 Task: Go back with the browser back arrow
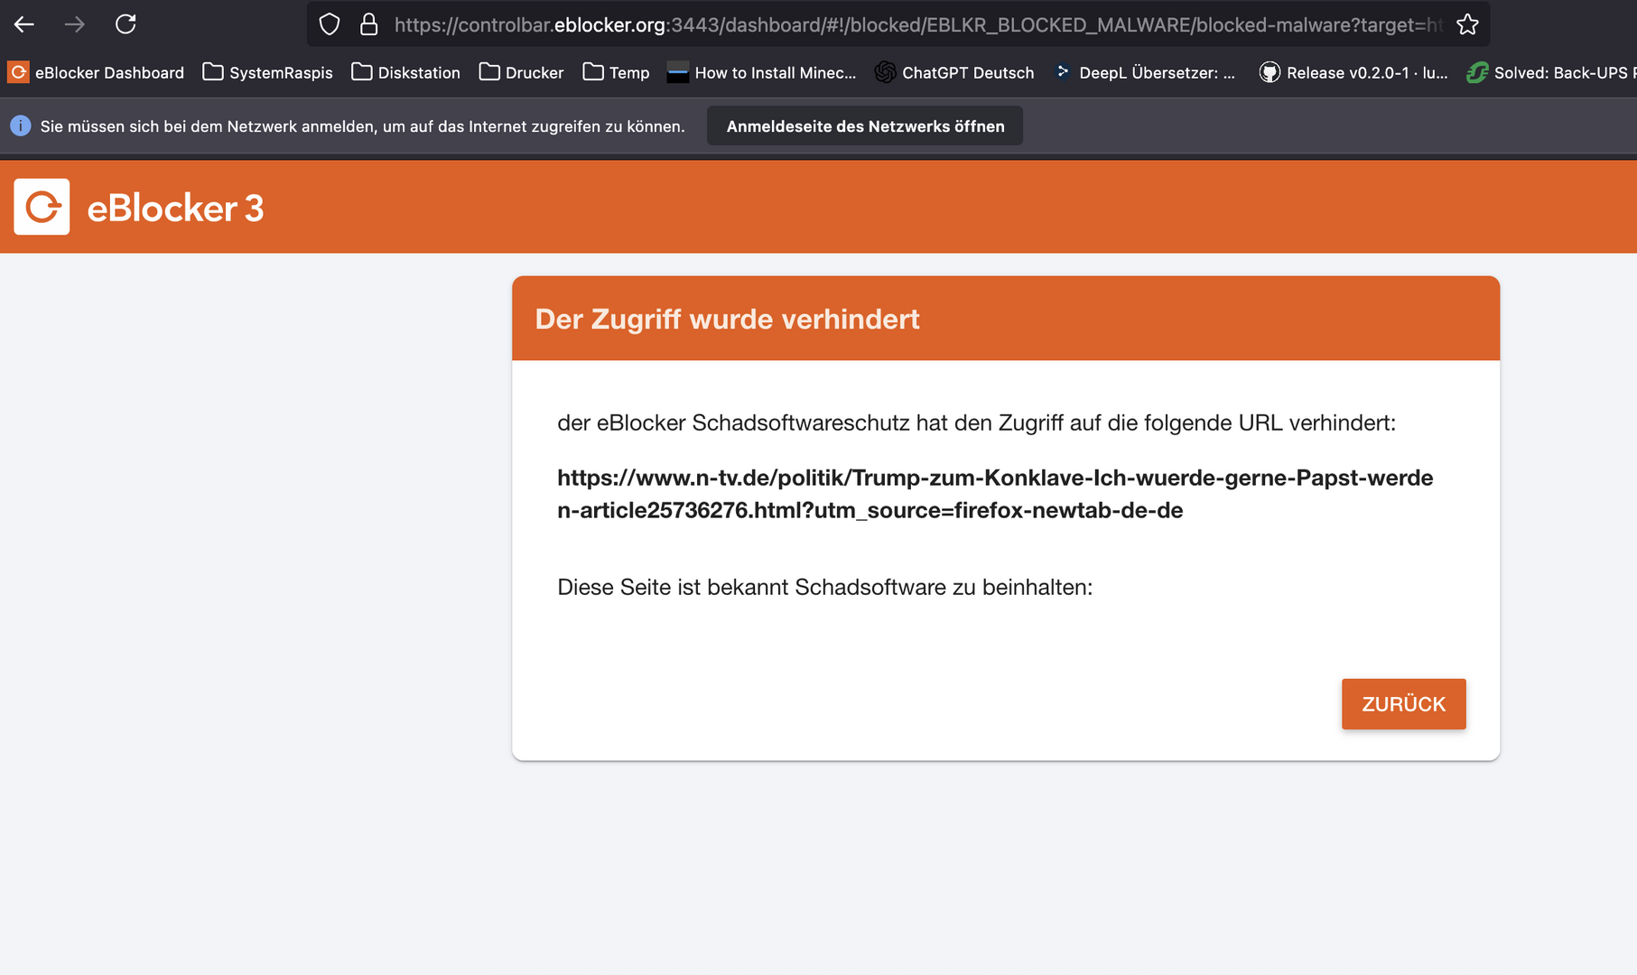tap(24, 24)
